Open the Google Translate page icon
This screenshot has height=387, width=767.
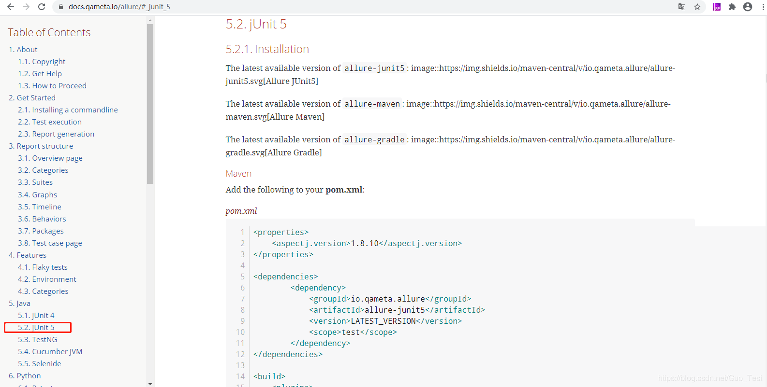coord(682,7)
